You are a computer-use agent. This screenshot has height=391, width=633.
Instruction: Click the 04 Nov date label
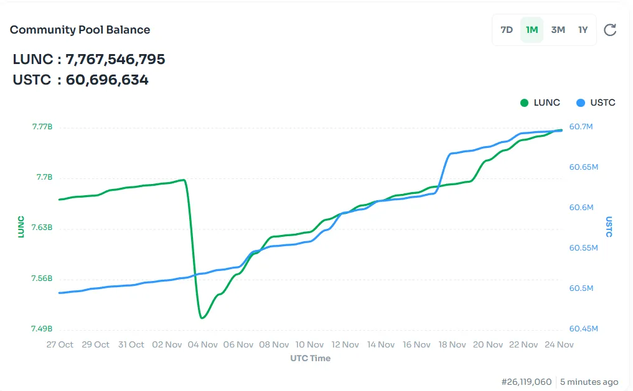tap(202, 344)
